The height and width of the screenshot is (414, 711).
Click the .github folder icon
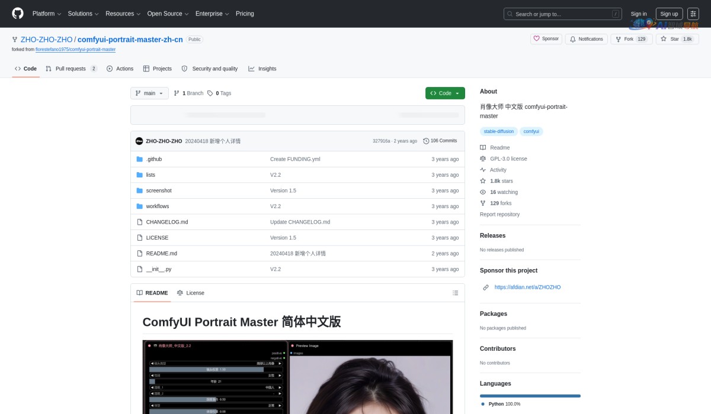139,159
